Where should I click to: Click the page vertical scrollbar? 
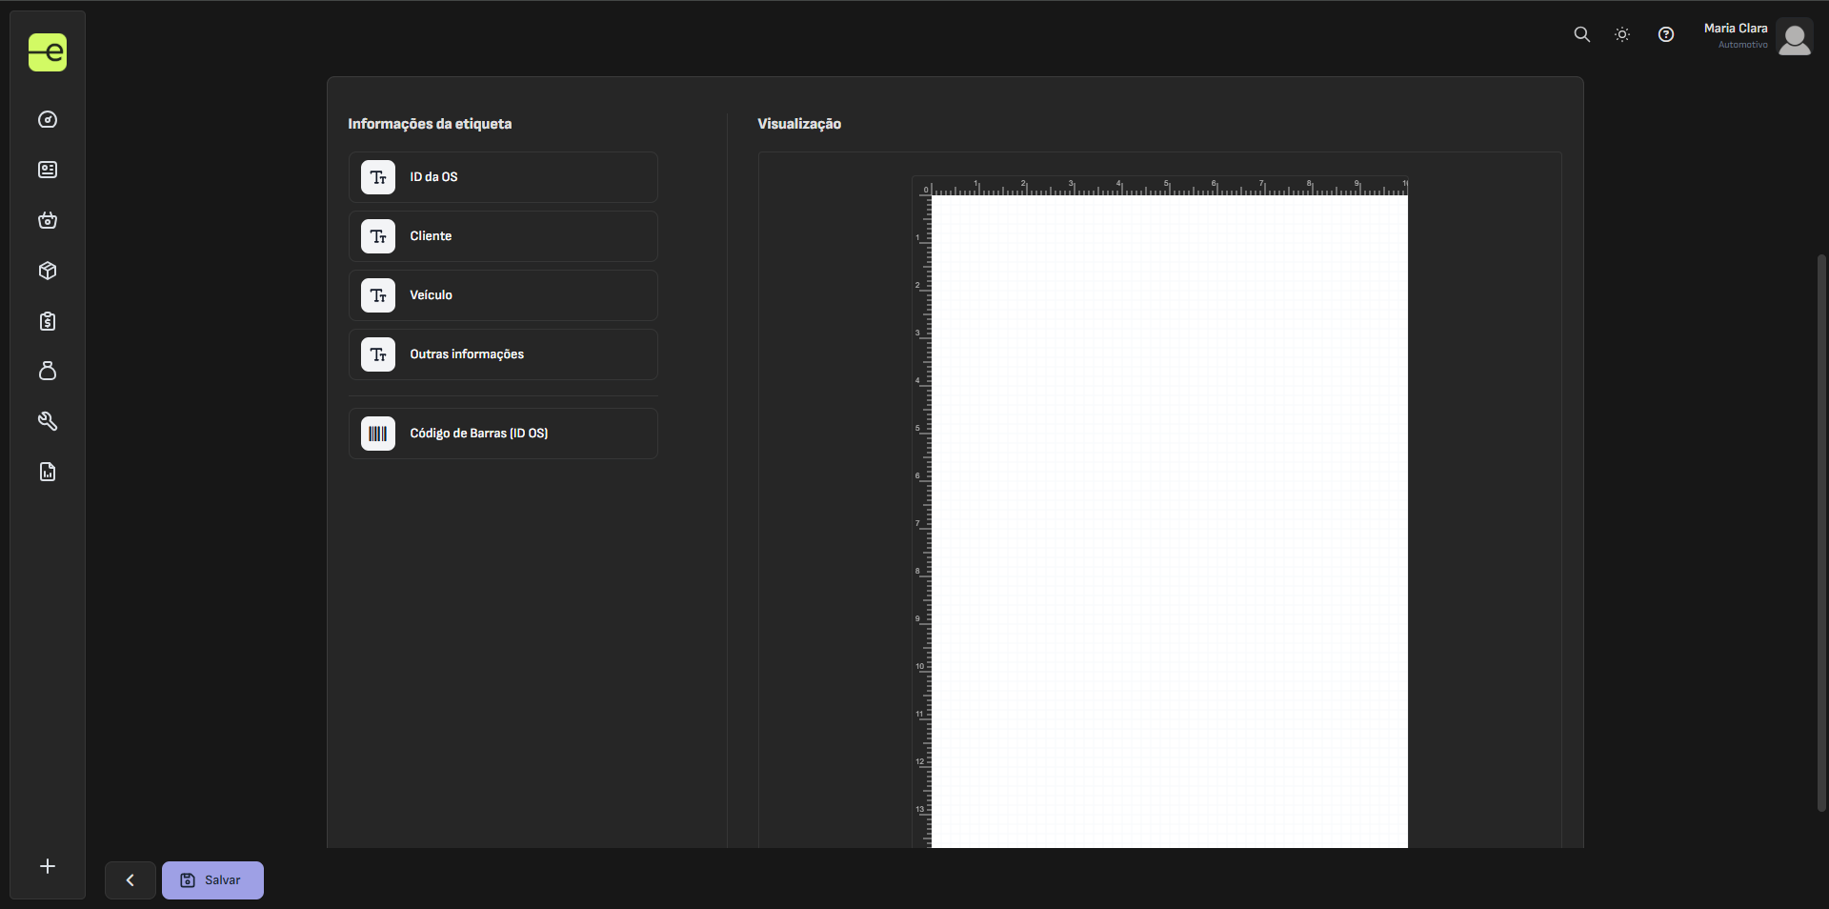pos(1821,533)
